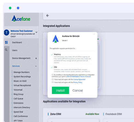Viewport: 134px width, 122px height.
Task: Open API Token in the sidebar
Action: pyautogui.click(x=18, y=121)
